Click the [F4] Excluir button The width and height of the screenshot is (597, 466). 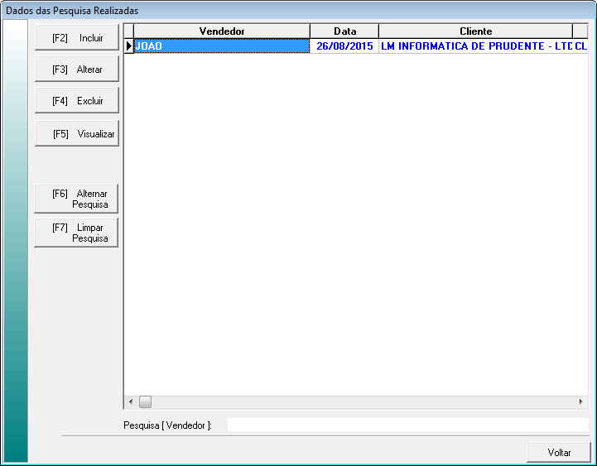[77, 101]
